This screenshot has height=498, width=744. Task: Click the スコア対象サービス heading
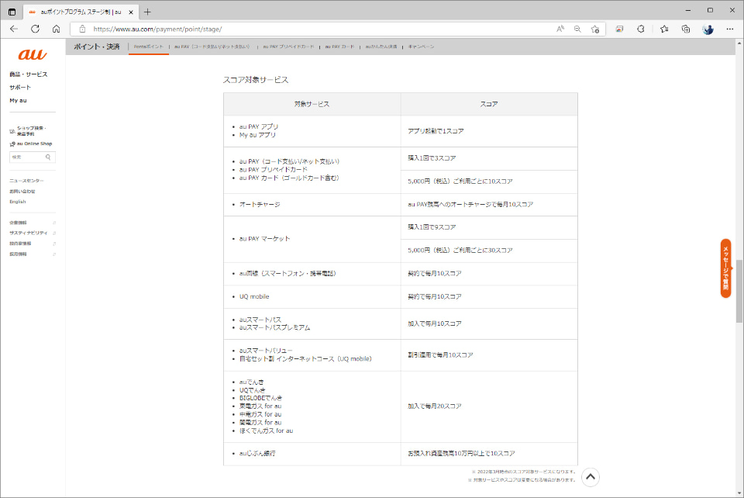256,80
